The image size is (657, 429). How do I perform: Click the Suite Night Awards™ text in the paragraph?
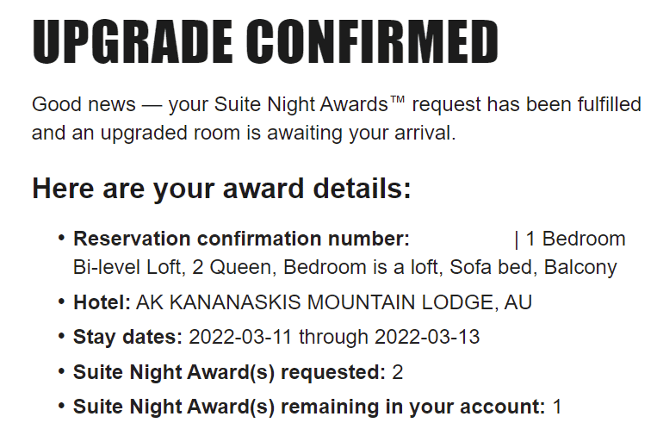pos(313,105)
